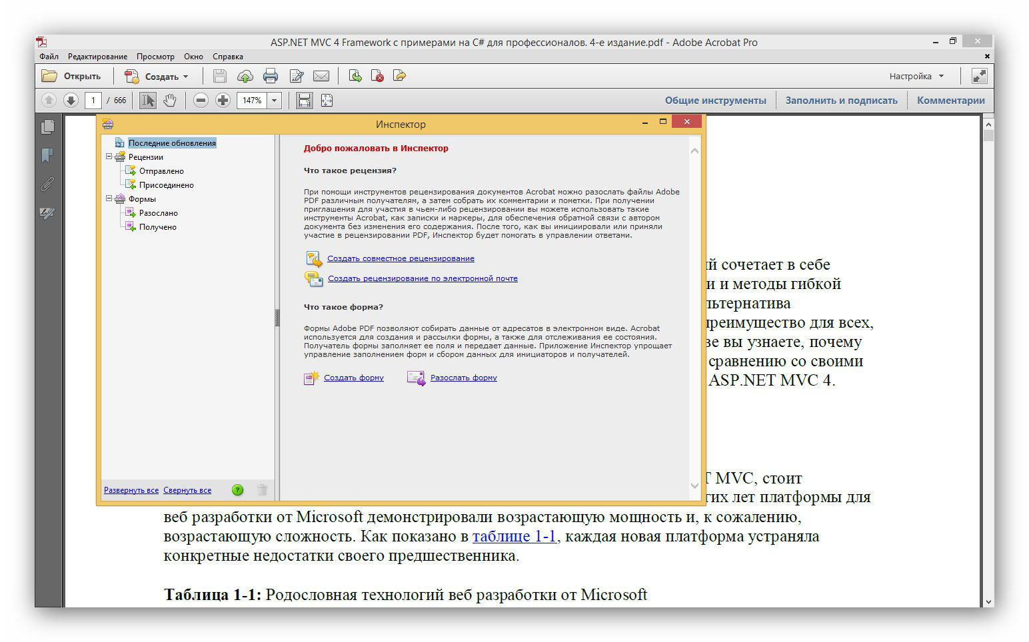Viewport: 1029px width, 642px height.
Task: Click the insert pages green arrow icon
Action: (355, 76)
